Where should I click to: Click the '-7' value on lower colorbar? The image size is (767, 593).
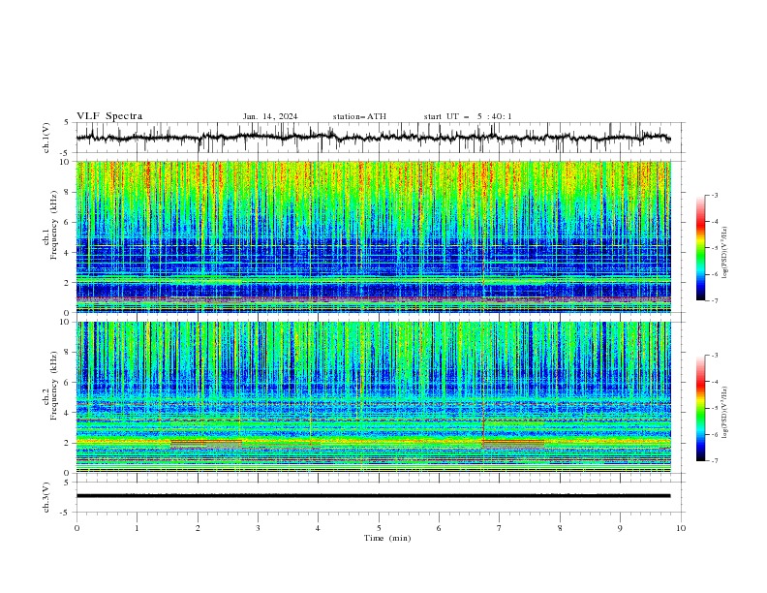coord(714,461)
